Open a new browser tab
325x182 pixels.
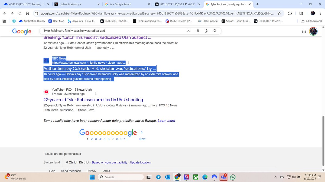pos(257,4)
